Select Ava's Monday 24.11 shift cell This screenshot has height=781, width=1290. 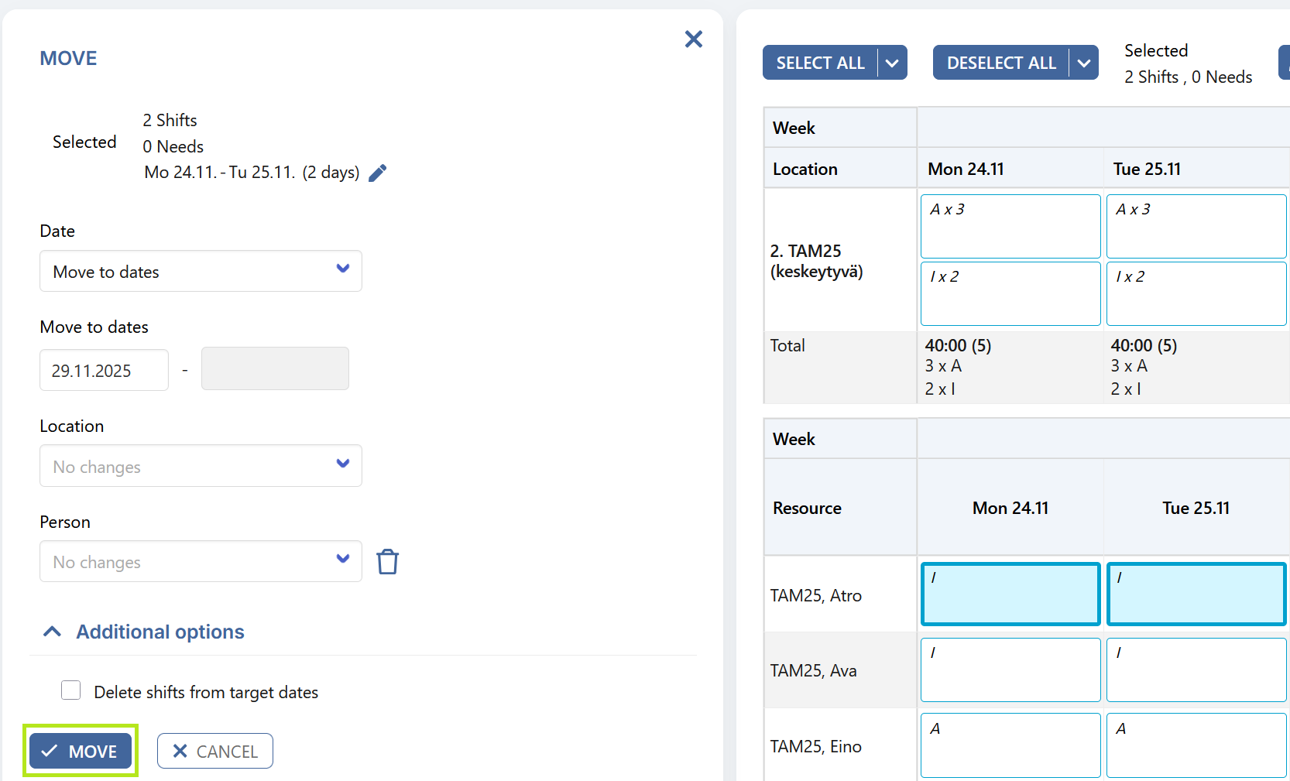(1010, 670)
